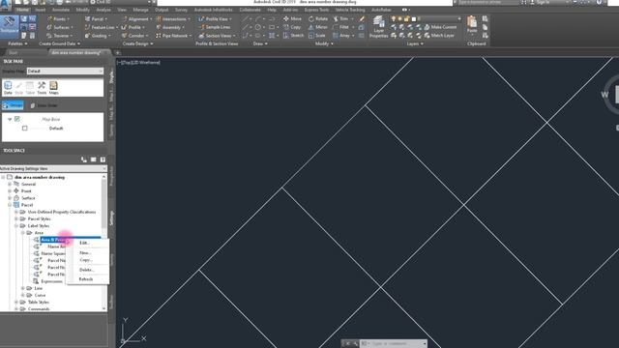
Task: Click Match Layer button
Action: [x=438, y=36]
